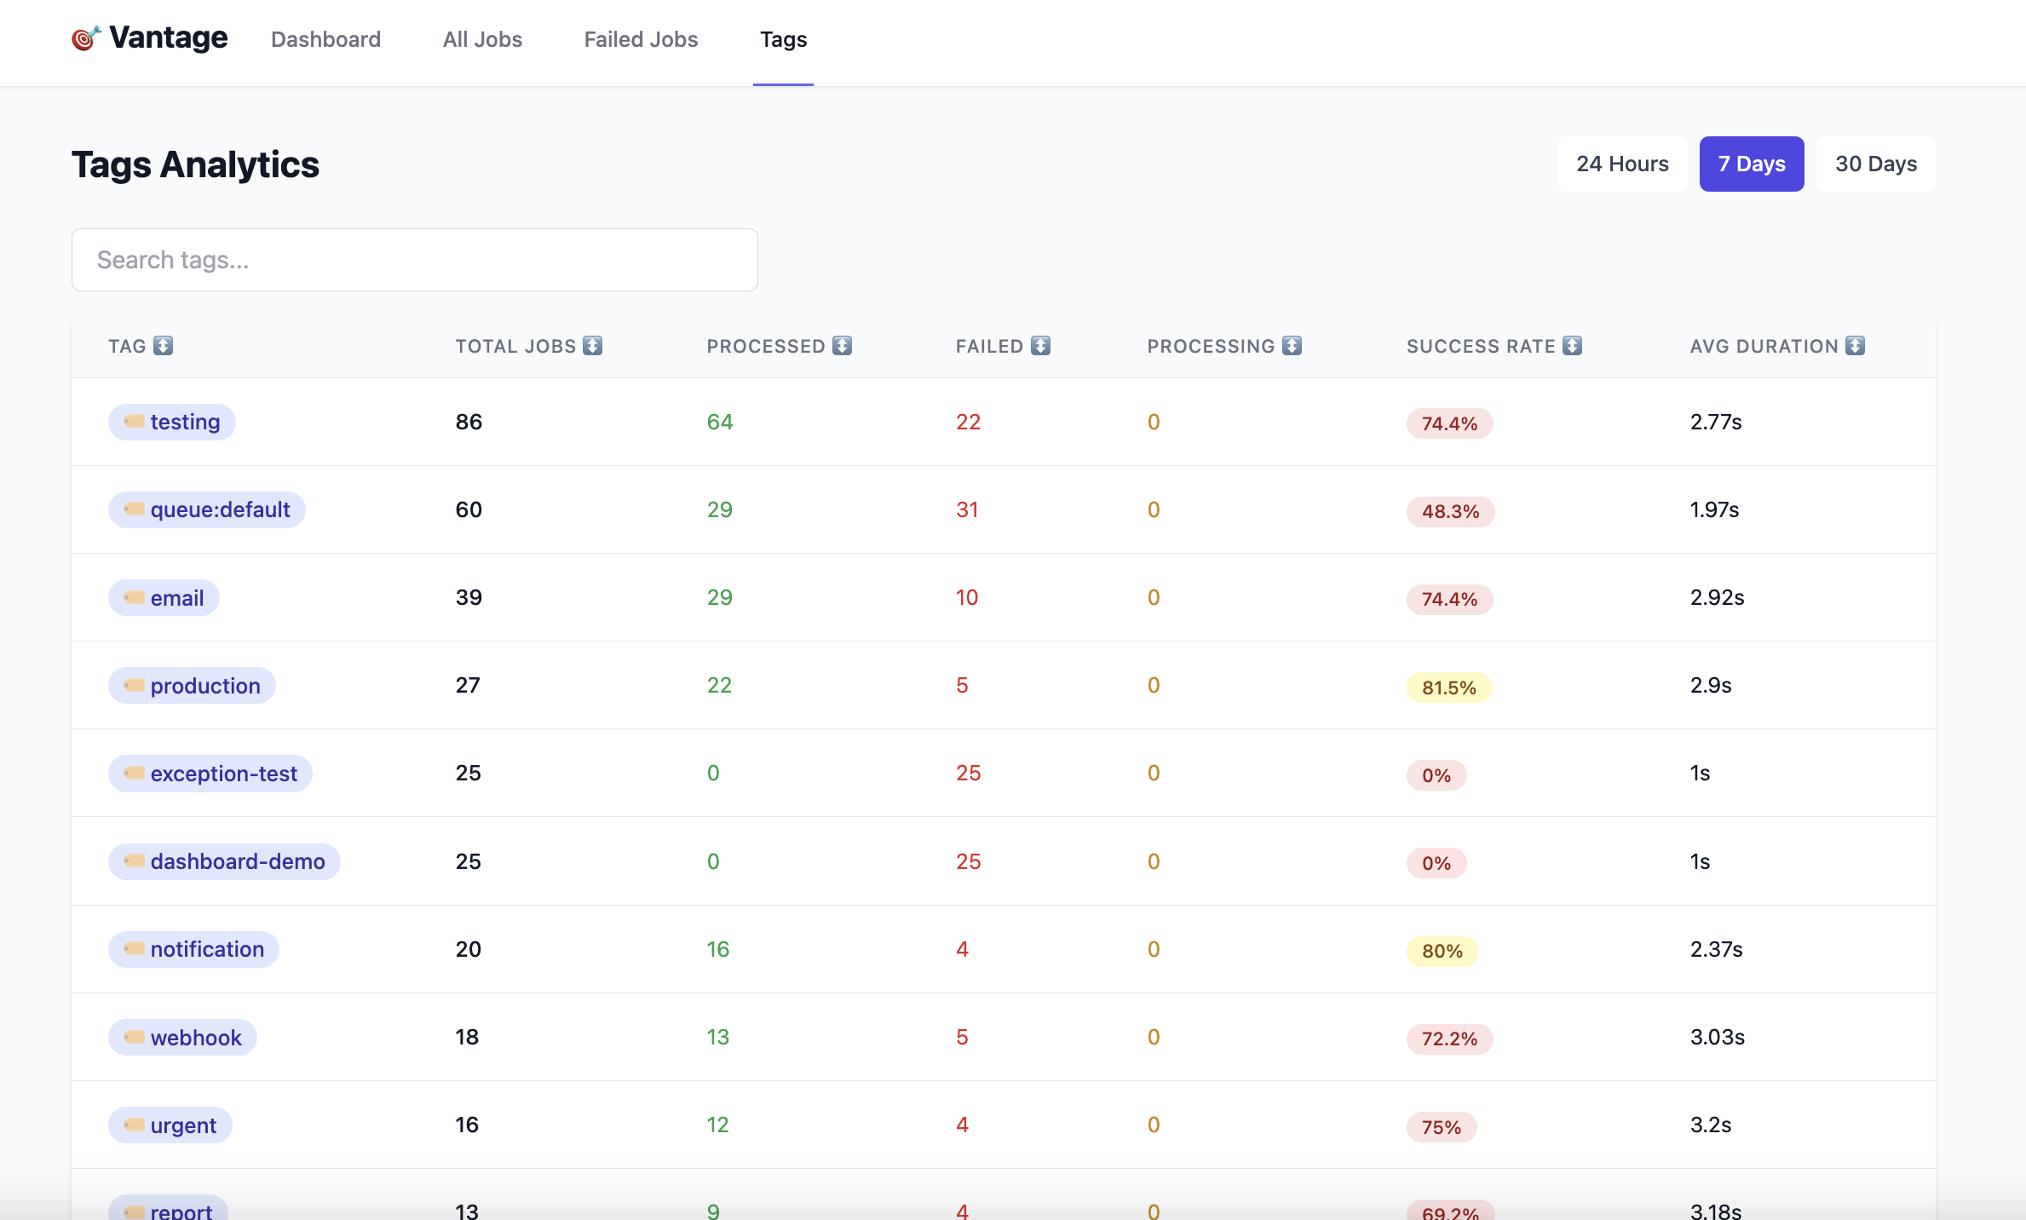Switch time range to 30 Days
This screenshot has width=2026, height=1220.
tap(1875, 164)
